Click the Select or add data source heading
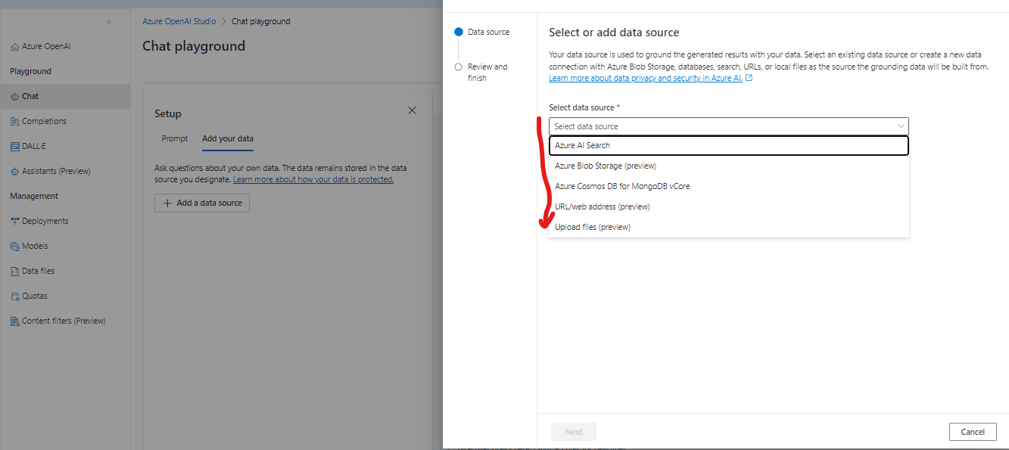The image size is (1009, 450). click(614, 33)
